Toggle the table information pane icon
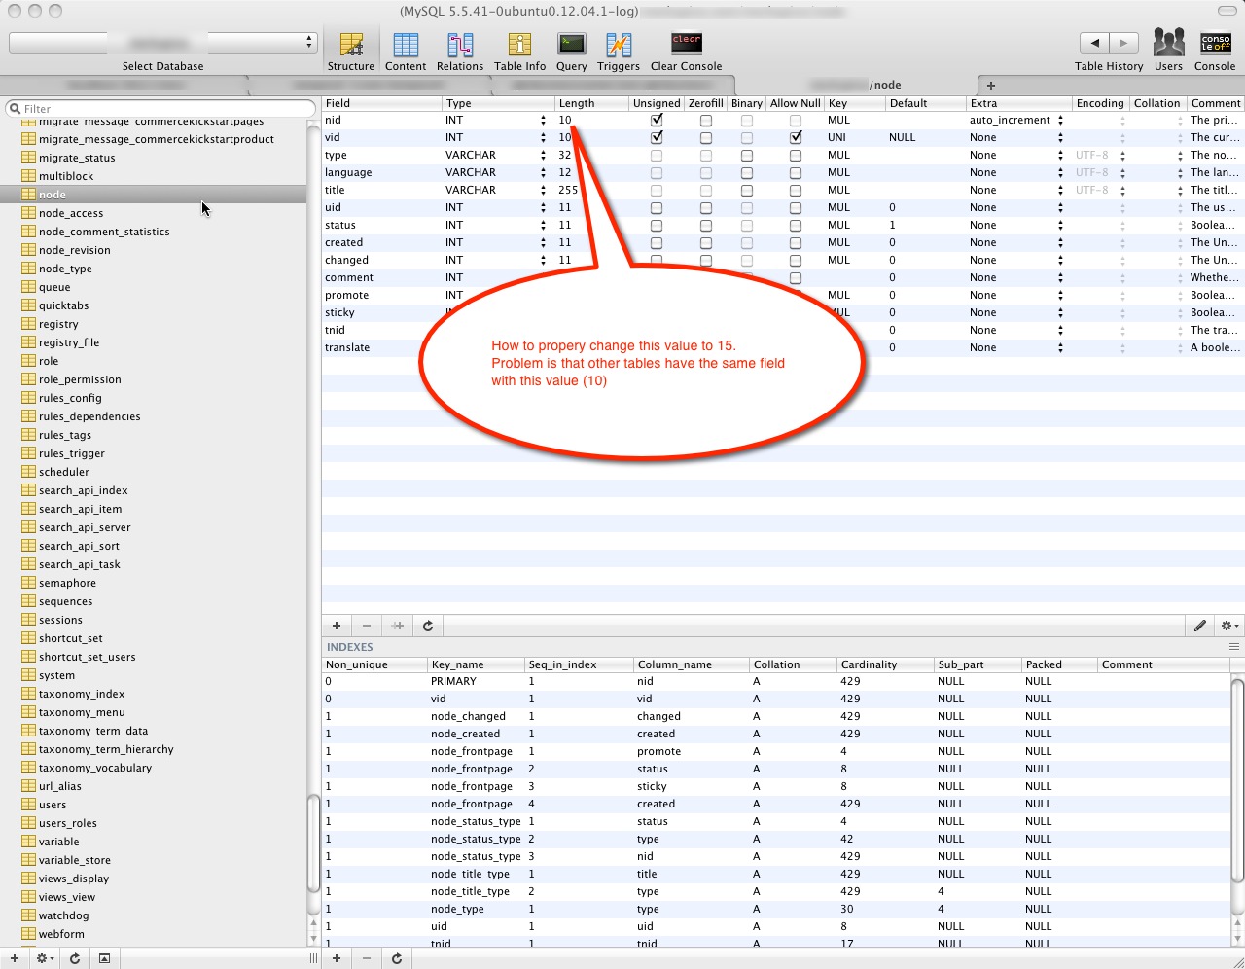Viewport: 1245px width, 969px height. coord(104,958)
